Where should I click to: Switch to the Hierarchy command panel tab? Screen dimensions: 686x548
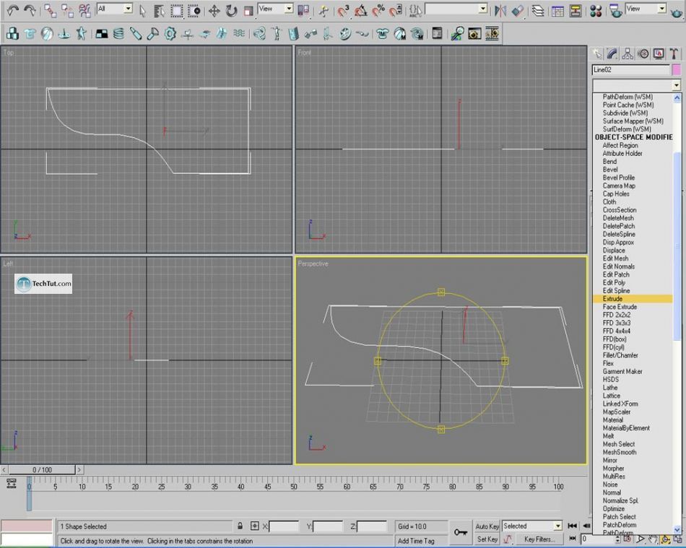click(x=628, y=54)
